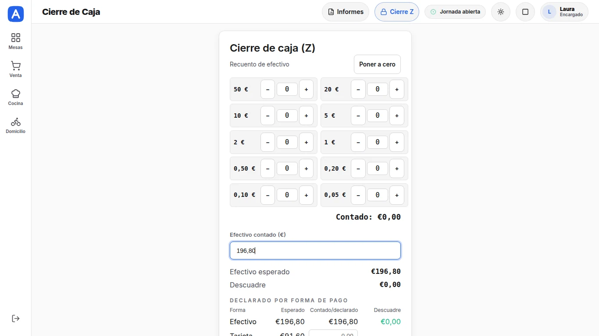
Task: Click the Jornada abierta status badge
Action: [x=455, y=12]
